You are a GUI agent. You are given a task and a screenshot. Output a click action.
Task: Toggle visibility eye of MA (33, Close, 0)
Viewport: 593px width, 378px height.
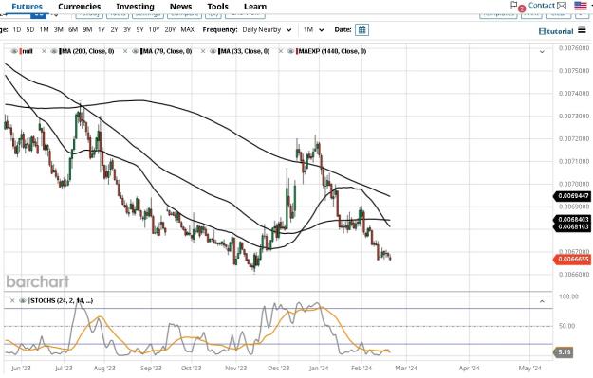tap(213, 51)
